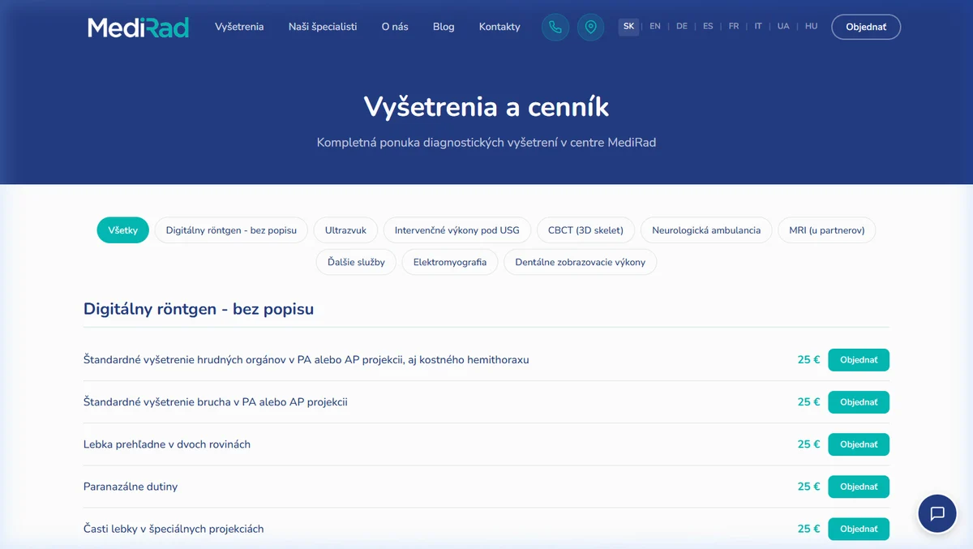Filter by Digitálny röntgen - bez popisu
The image size is (973, 549).
231,230
